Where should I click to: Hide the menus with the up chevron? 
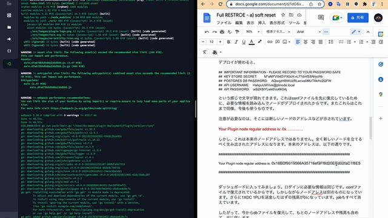[x=368, y=32]
